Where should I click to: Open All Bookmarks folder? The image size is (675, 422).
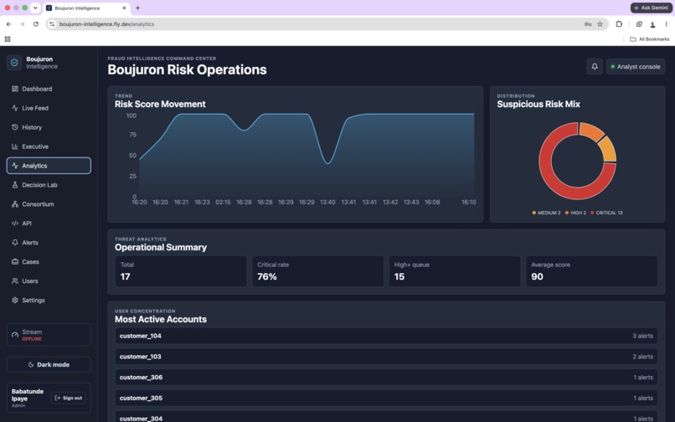tap(650, 39)
